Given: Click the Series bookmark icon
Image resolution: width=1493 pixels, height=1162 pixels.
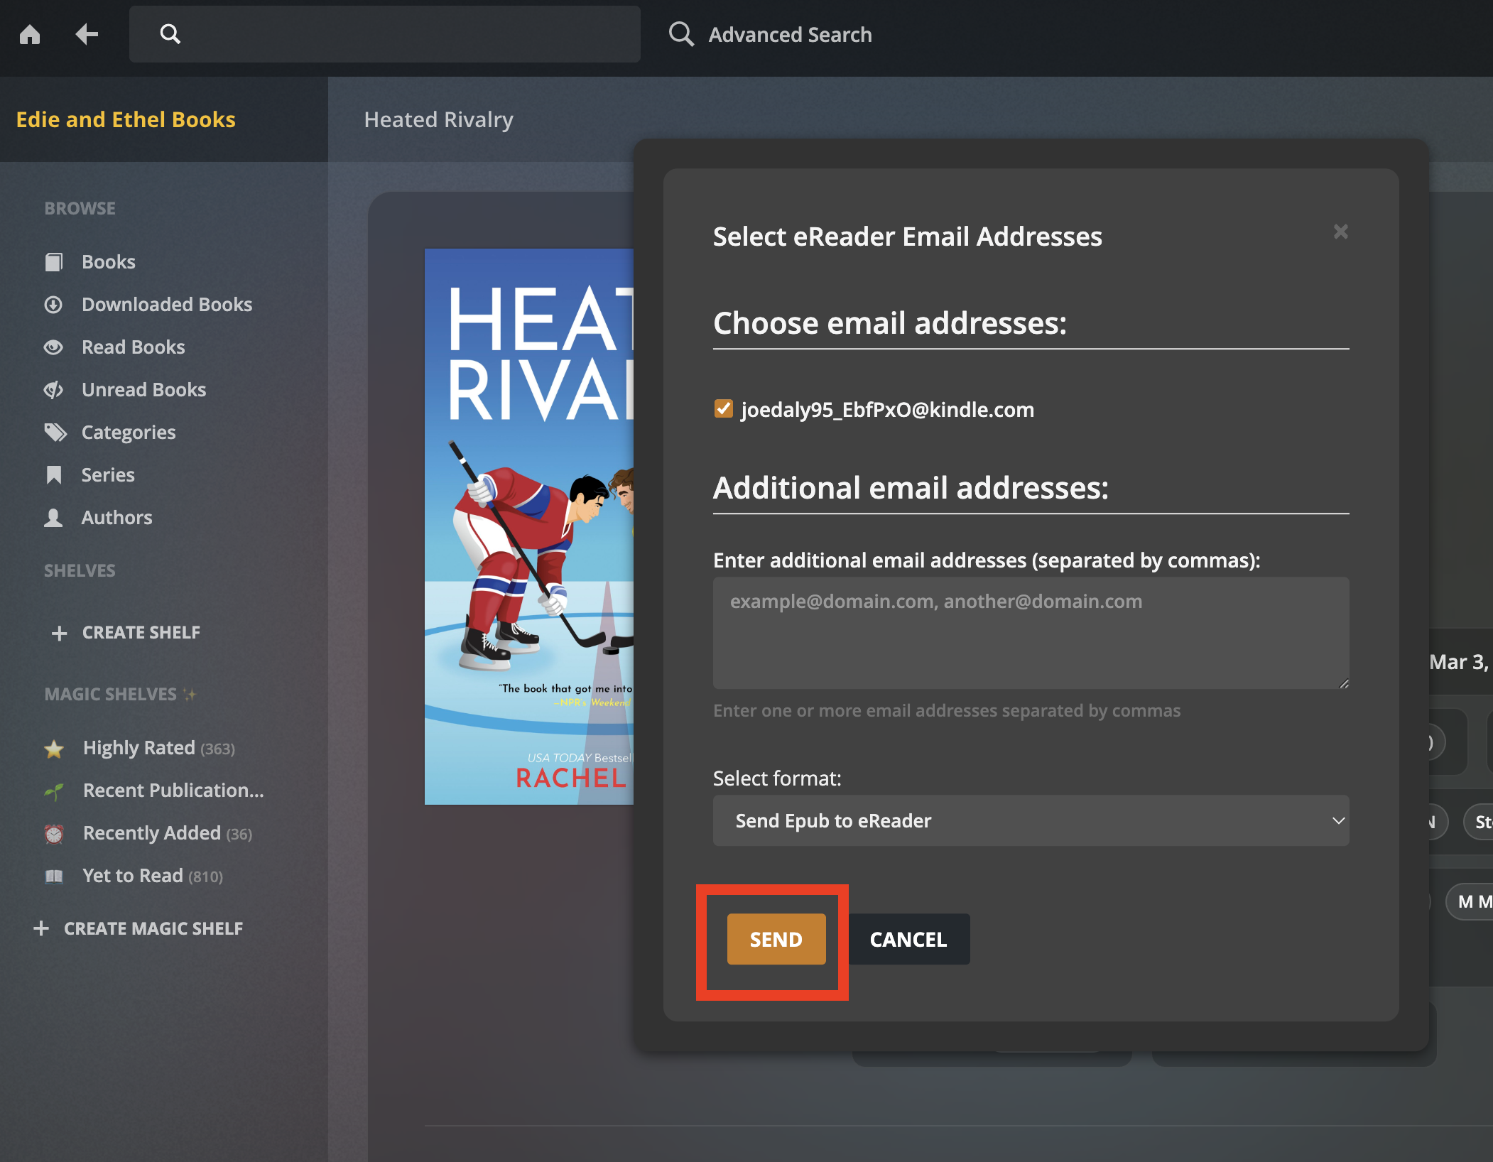Looking at the screenshot, I should 54,475.
